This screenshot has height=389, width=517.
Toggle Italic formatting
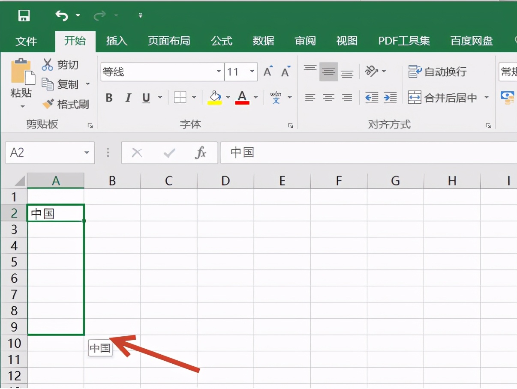point(128,98)
